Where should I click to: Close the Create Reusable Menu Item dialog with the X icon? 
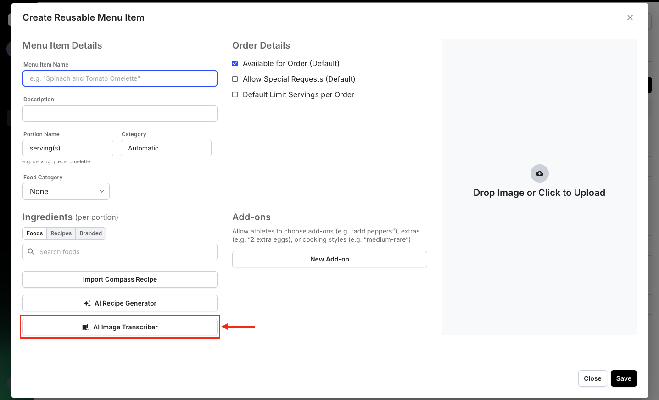pos(630,17)
